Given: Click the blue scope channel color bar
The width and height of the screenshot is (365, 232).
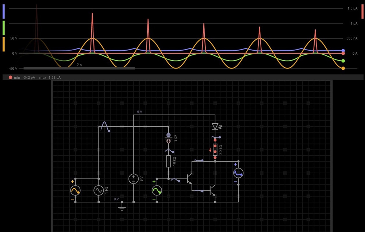Looking at the screenshot, I should [x=4, y=12].
